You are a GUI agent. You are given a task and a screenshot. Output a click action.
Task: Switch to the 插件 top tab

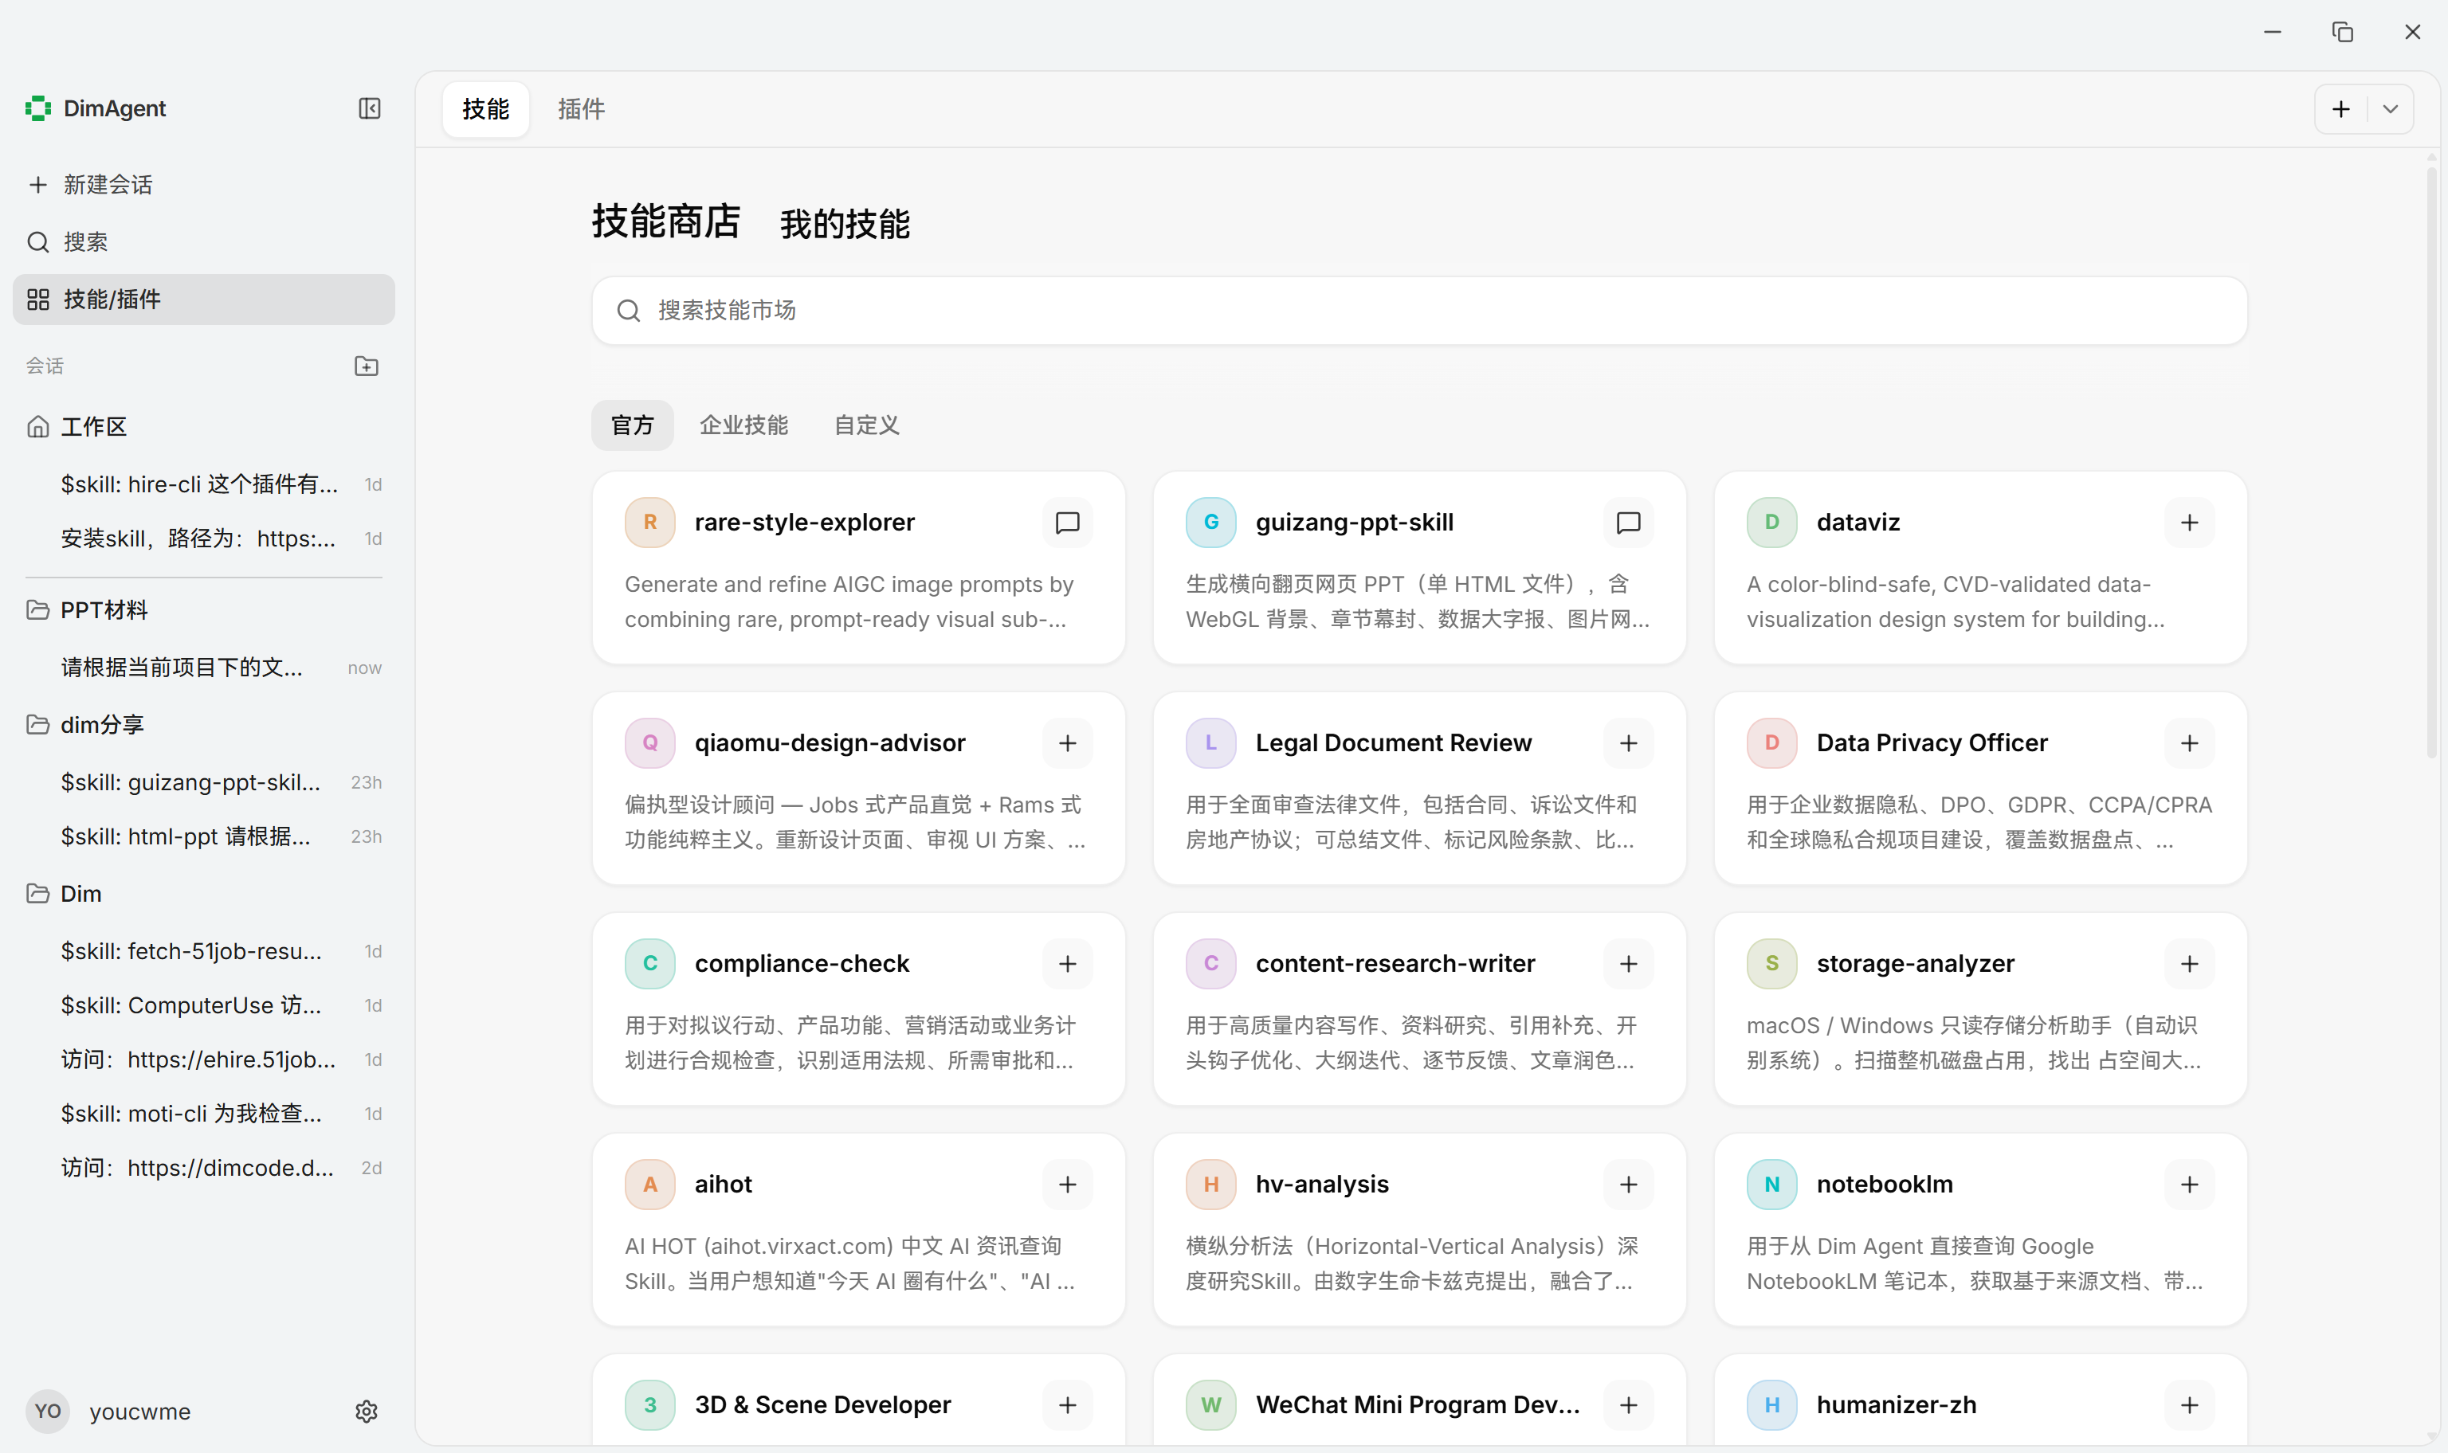coord(582,108)
